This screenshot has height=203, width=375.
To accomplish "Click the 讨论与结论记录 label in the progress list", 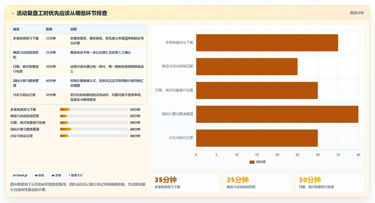I will pyautogui.click(x=22, y=136).
